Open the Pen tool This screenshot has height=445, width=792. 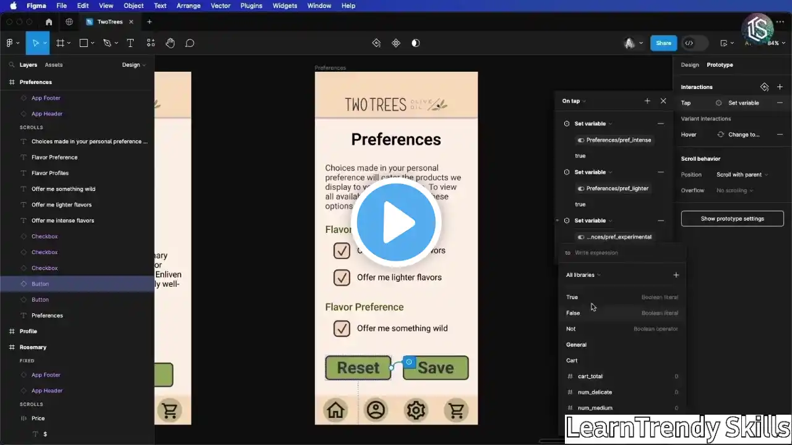[107, 43]
